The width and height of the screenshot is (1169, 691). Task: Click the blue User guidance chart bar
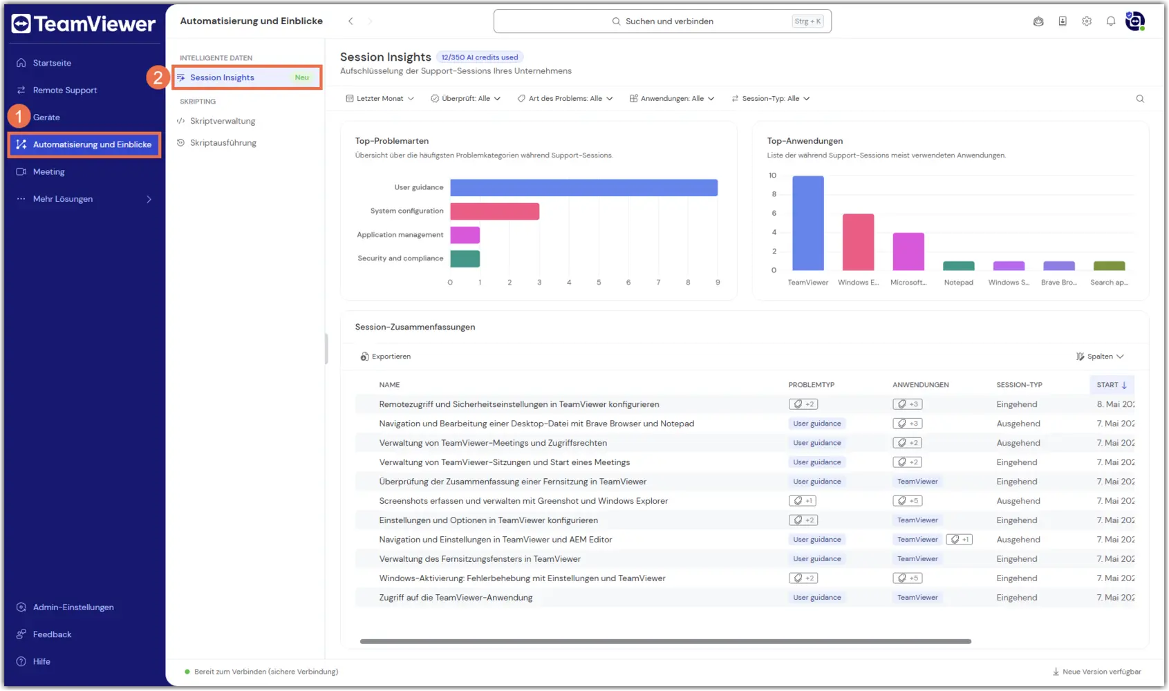coord(583,187)
